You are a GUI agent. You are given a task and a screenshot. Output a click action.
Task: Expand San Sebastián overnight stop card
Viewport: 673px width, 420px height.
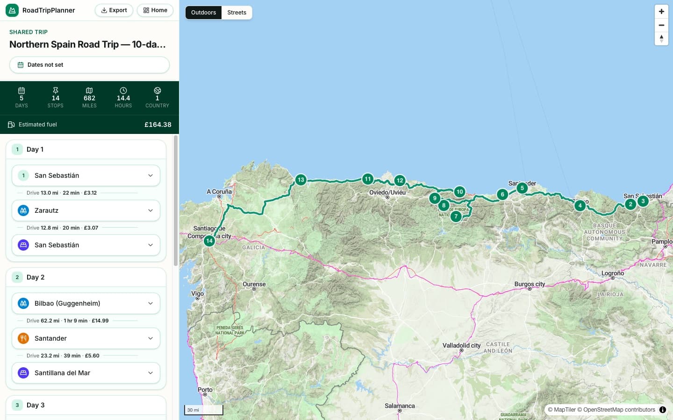click(x=86, y=245)
